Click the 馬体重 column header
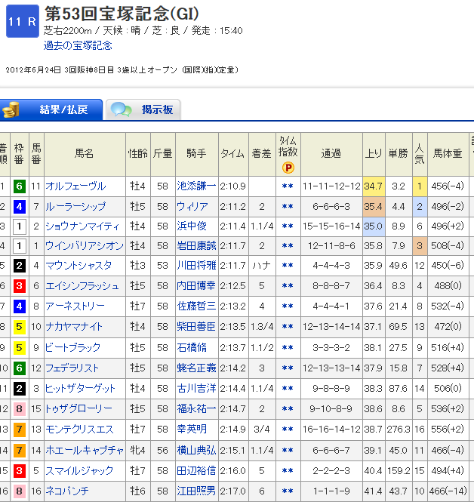The width and height of the screenshot is (474, 502). [x=448, y=154]
